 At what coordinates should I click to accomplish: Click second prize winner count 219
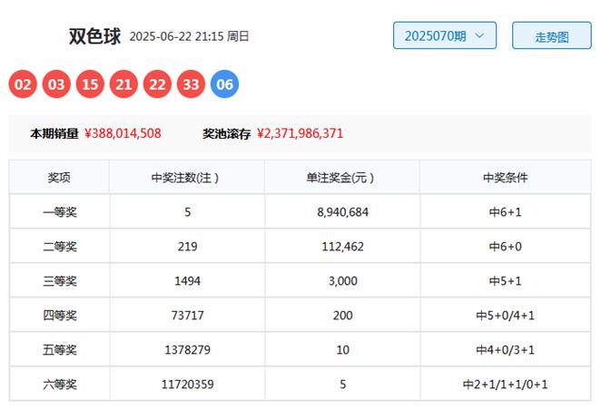pos(187,246)
